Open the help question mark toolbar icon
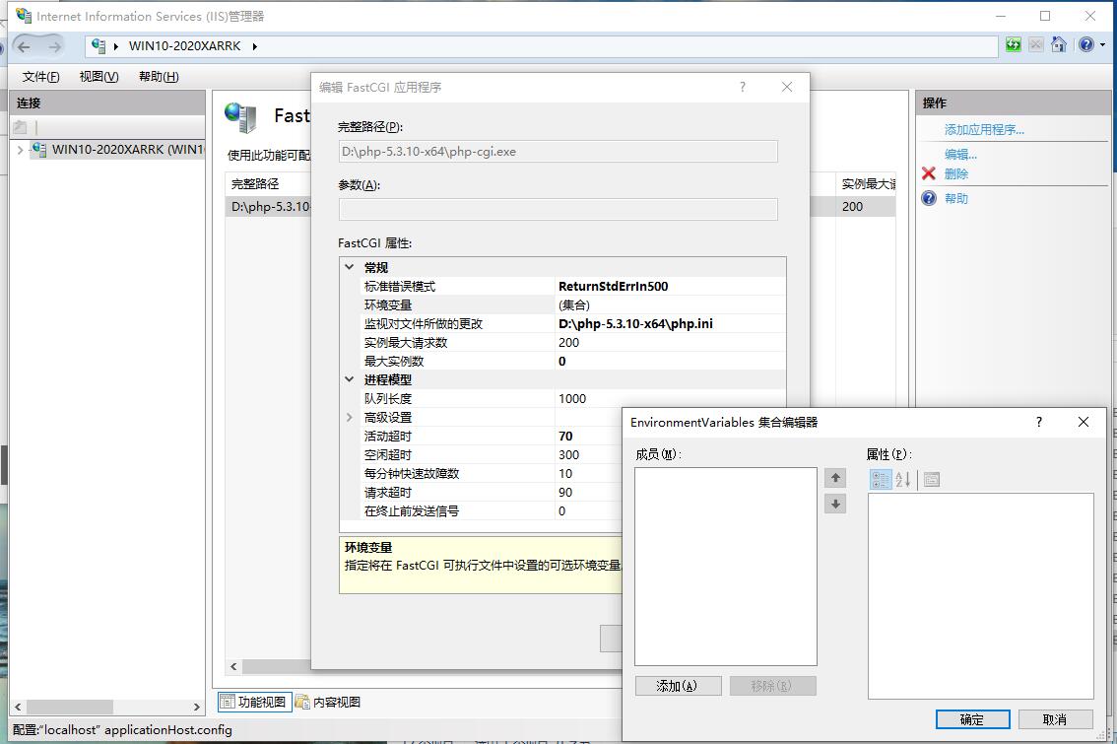Screen dimensions: 1117x744 pyautogui.click(x=1086, y=45)
